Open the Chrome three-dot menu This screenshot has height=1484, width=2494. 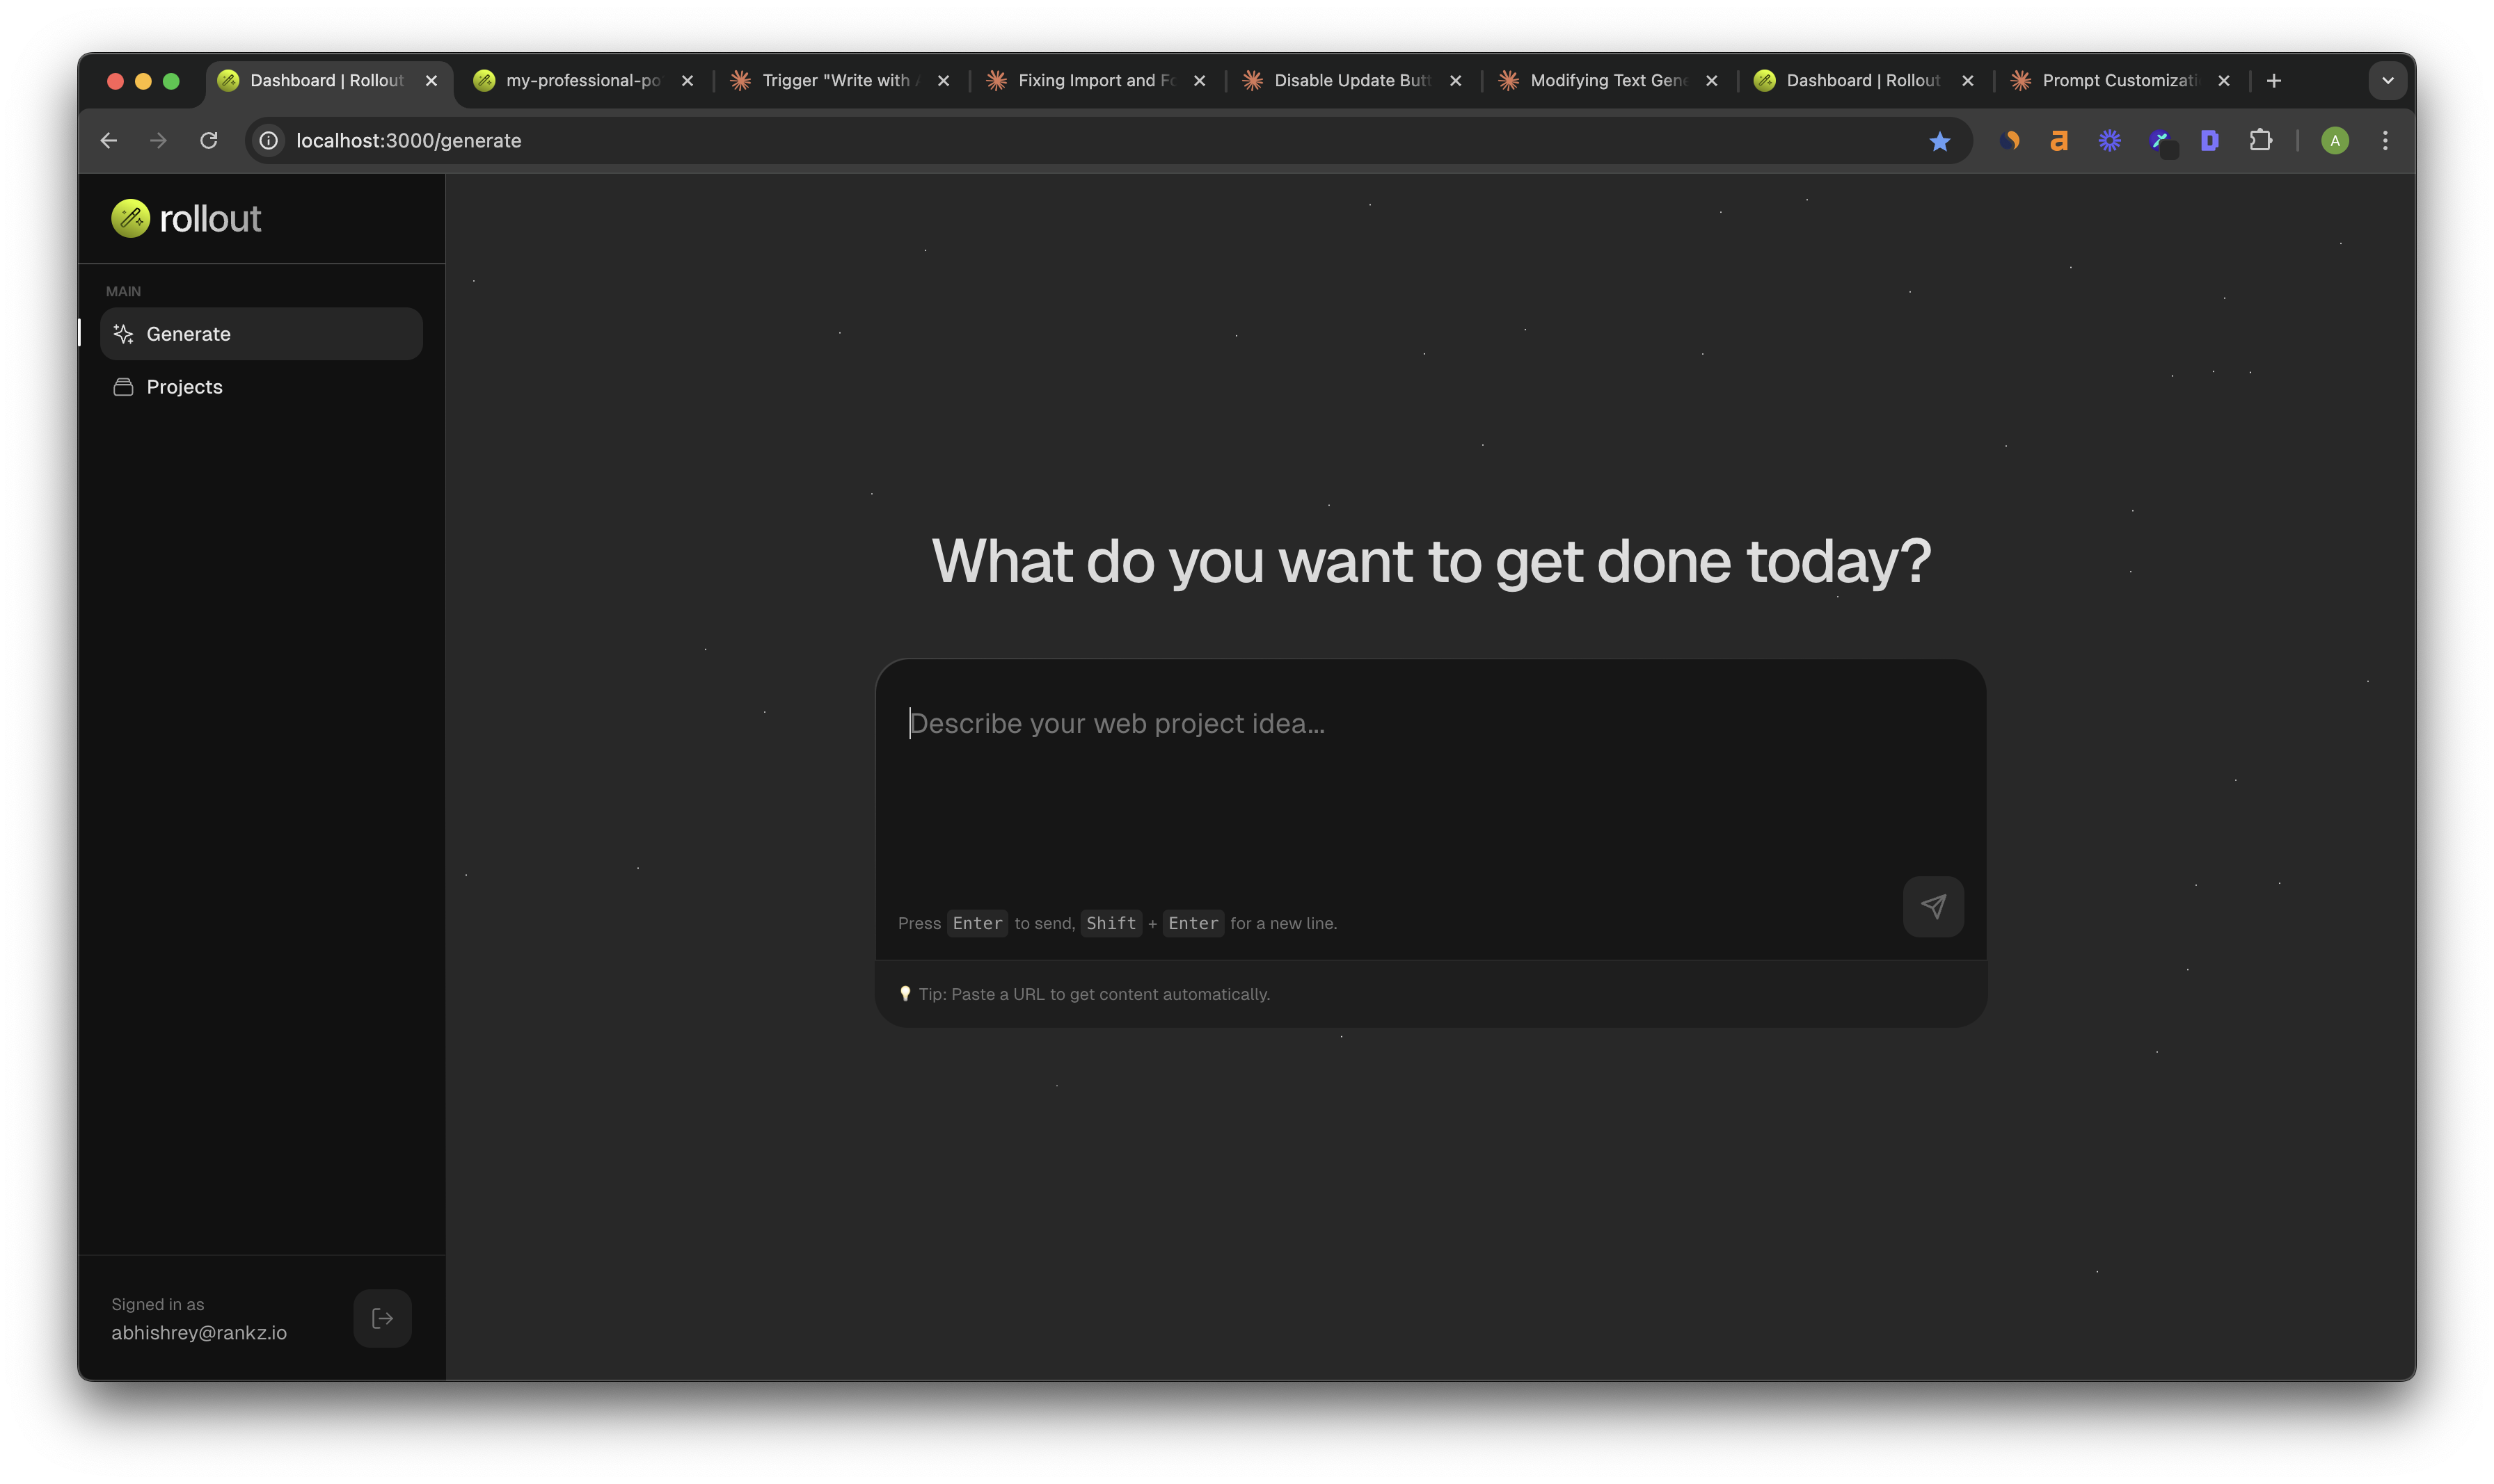pyautogui.click(x=2385, y=141)
